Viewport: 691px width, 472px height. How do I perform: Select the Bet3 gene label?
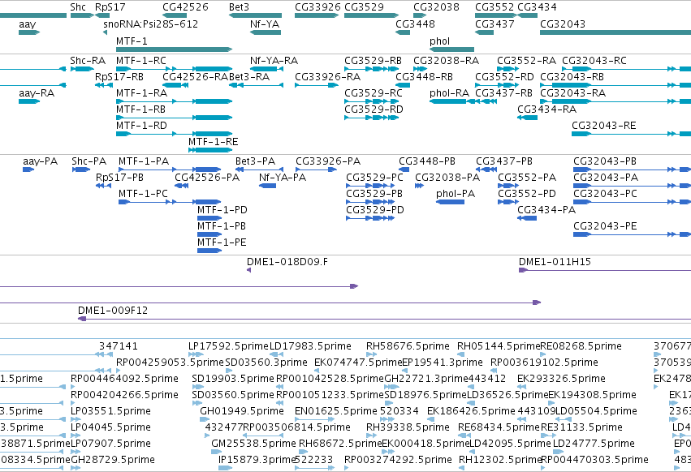point(239,7)
